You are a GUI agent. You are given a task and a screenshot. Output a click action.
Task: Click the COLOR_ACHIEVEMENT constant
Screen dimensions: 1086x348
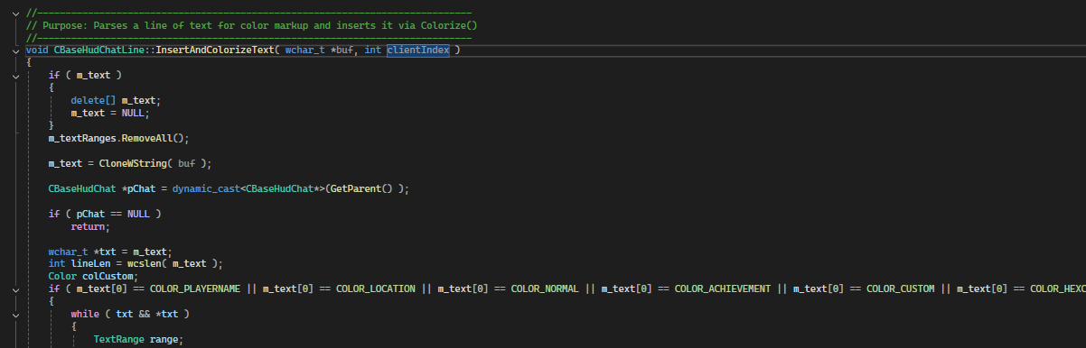(x=723, y=288)
